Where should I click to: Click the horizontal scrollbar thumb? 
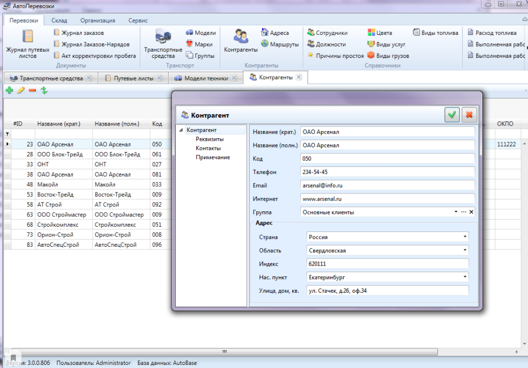(x=224, y=352)
